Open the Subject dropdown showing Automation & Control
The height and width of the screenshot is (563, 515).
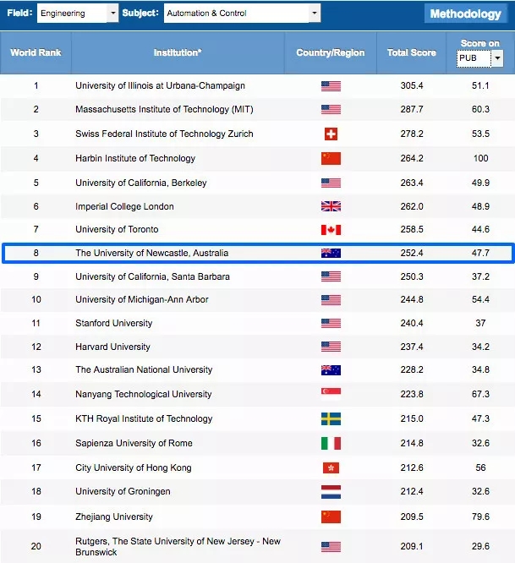[x=242, y=14]
